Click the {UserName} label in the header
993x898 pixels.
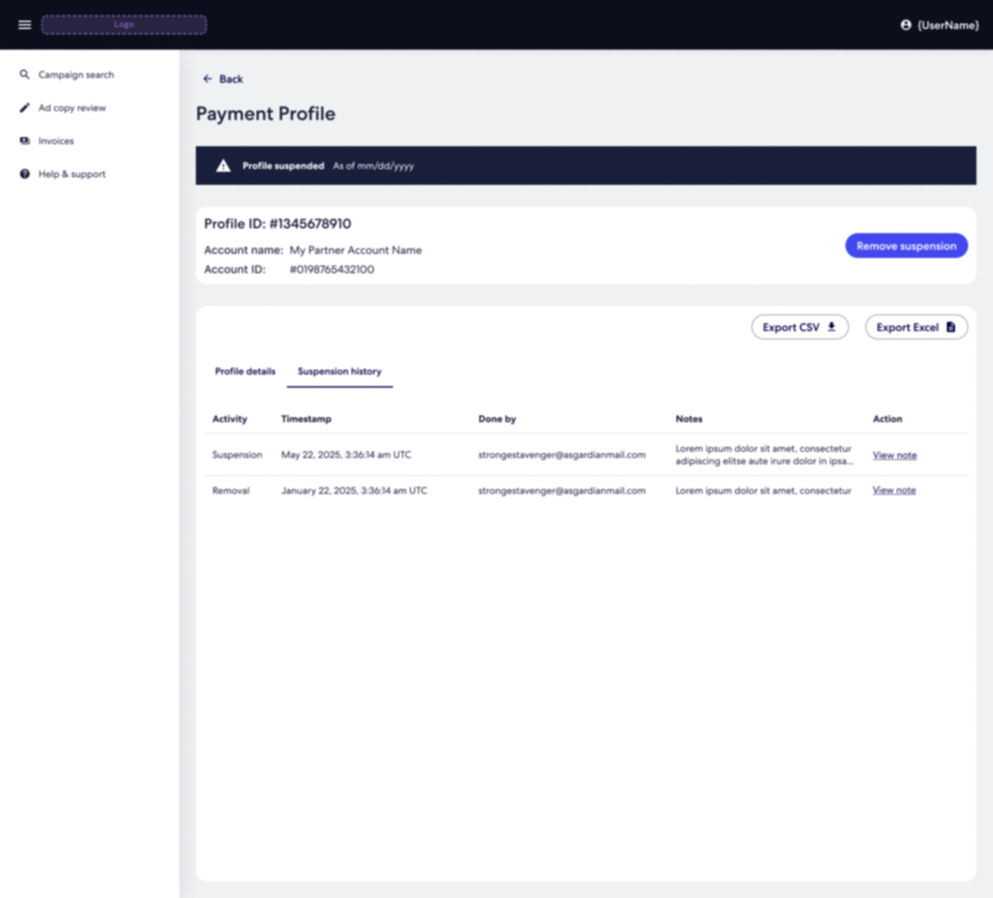[948, 25]
